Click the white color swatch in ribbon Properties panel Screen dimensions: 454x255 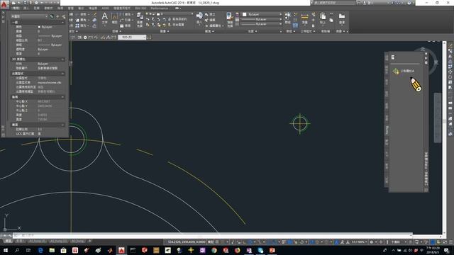244,14
